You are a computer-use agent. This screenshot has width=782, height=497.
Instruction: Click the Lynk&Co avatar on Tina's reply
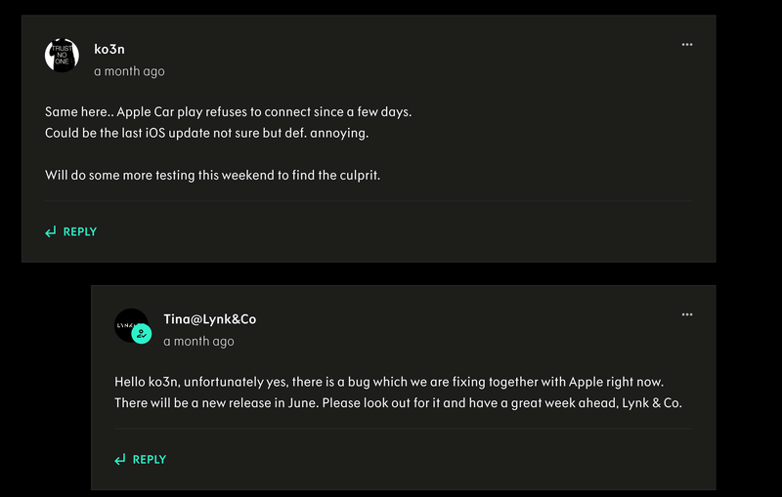point(129,324)
